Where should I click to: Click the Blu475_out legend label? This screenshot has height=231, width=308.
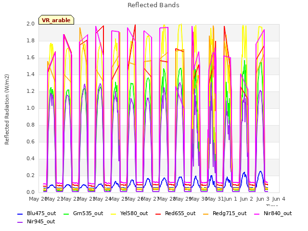[x=41, y=213]
